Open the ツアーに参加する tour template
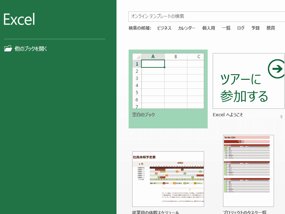Viewport: 285px width, 214px height. (x=249, y=81)
